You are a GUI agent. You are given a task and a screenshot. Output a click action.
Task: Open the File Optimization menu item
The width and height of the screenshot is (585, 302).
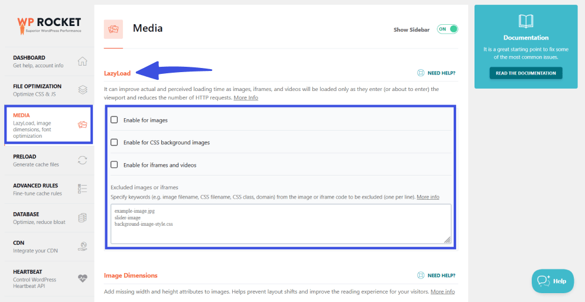pyautogui.click(x=49, y=90)
